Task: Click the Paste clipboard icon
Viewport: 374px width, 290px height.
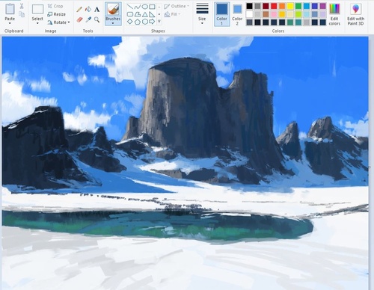Action: click(x=10, y=9)
